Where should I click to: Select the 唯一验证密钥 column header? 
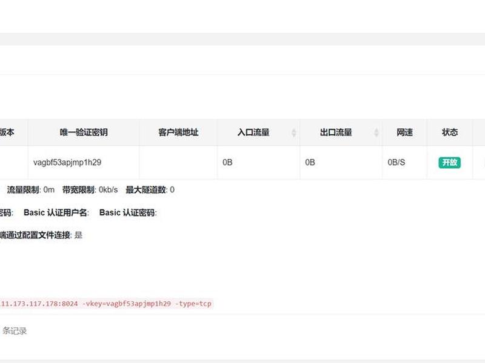pos(84,132)
